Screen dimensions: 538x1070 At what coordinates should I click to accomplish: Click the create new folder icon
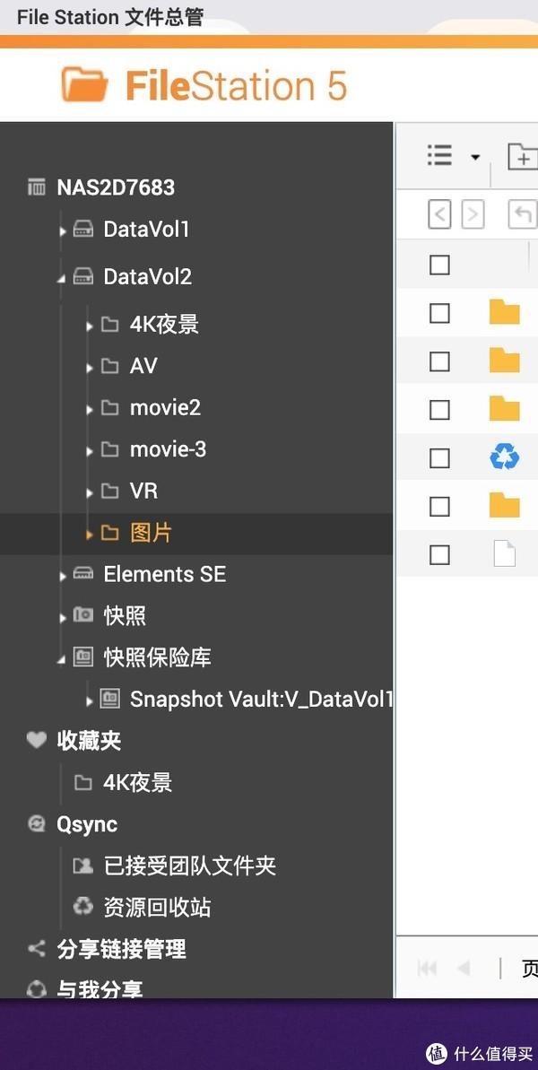[522, 156]
